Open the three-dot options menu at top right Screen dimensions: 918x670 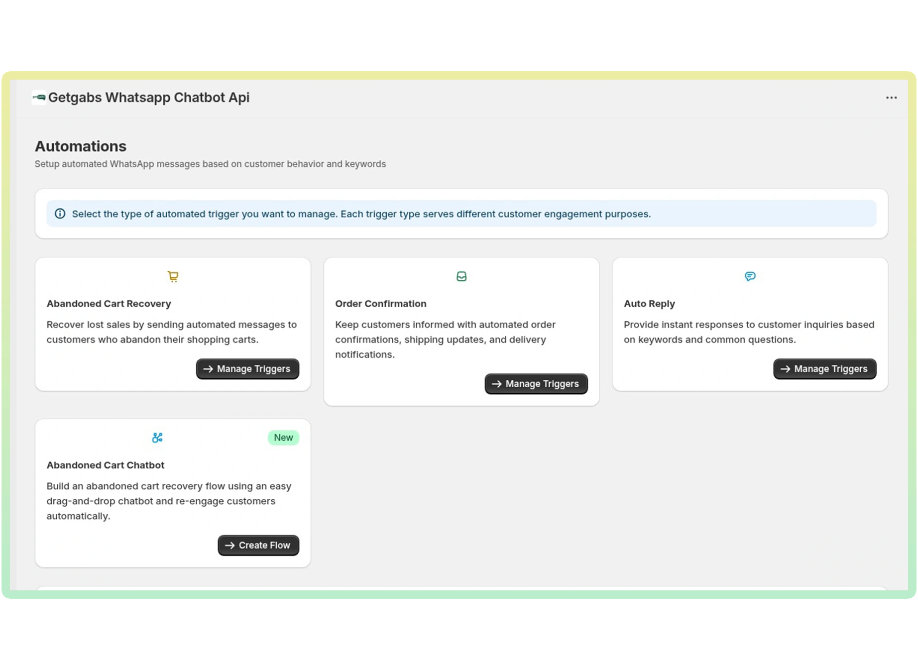tap(891, 98)
